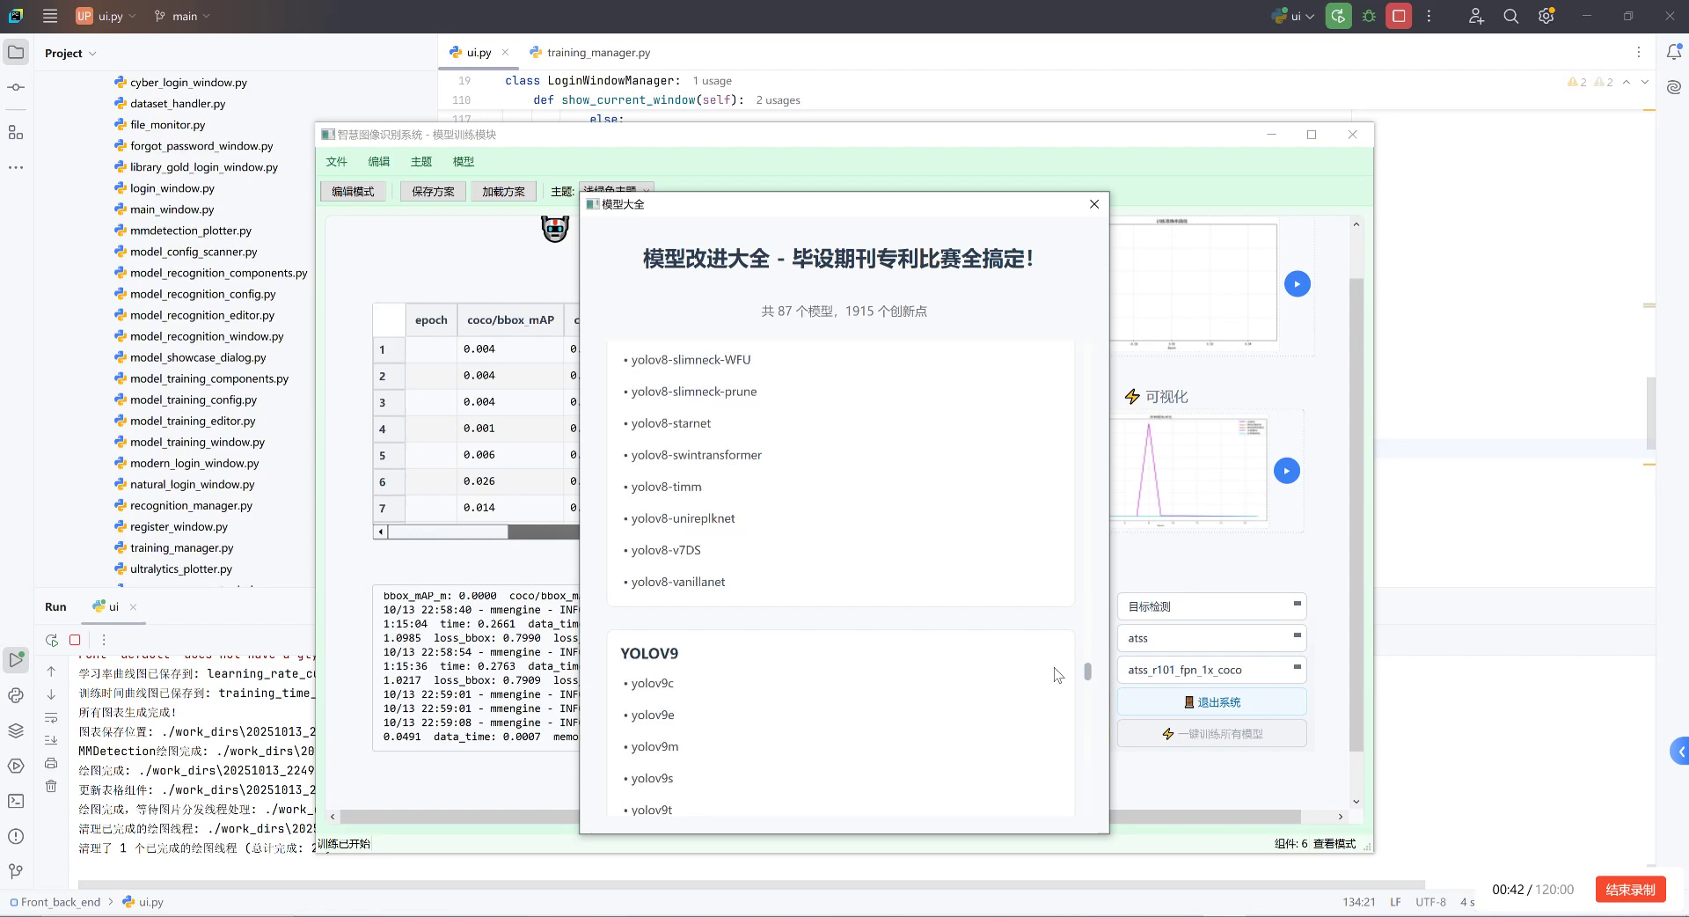Click the red Stop button in top toolbar

(x=1399, y=16)
